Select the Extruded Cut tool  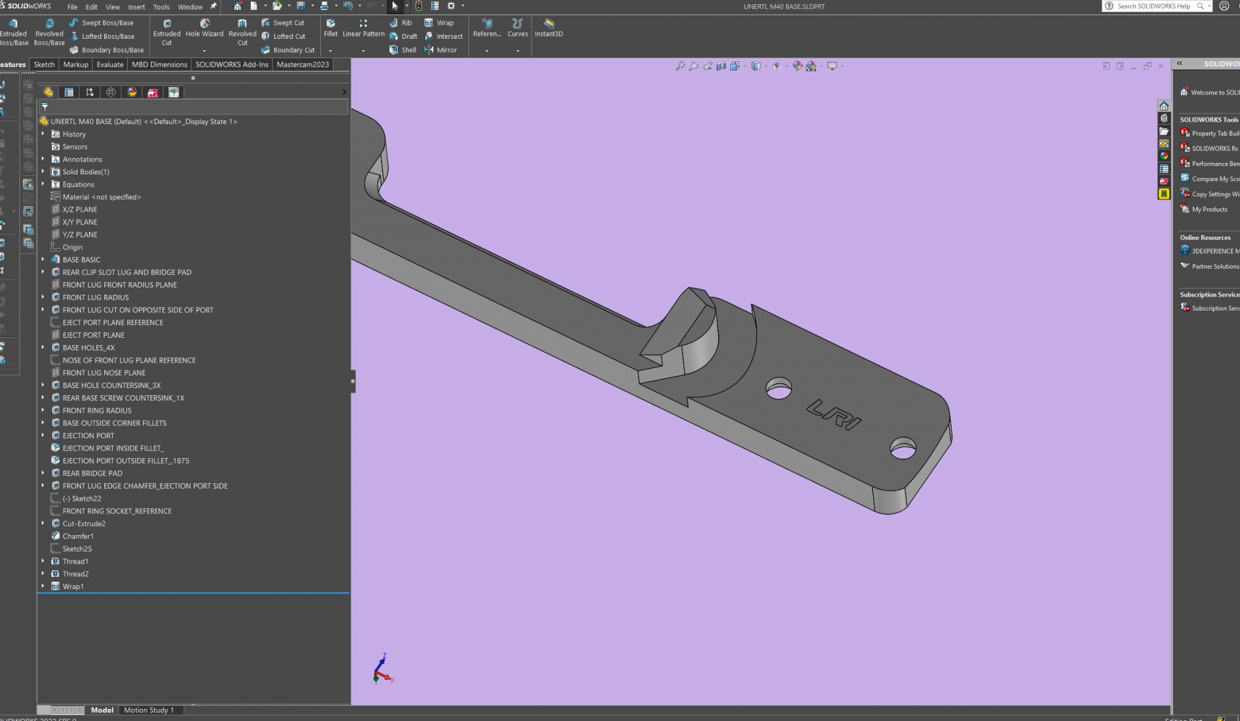click(167, 33)
